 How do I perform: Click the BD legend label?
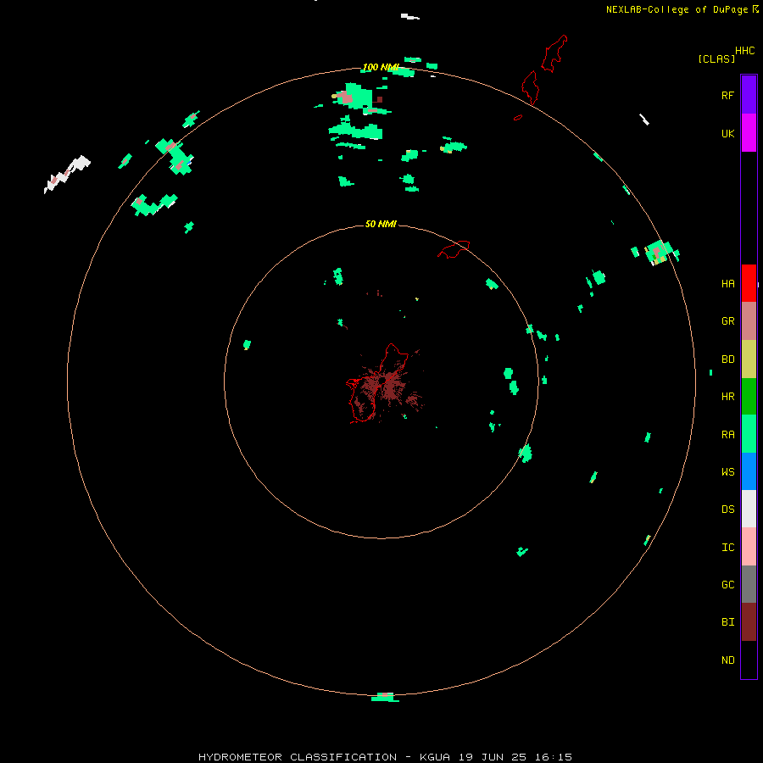point(727,359)
